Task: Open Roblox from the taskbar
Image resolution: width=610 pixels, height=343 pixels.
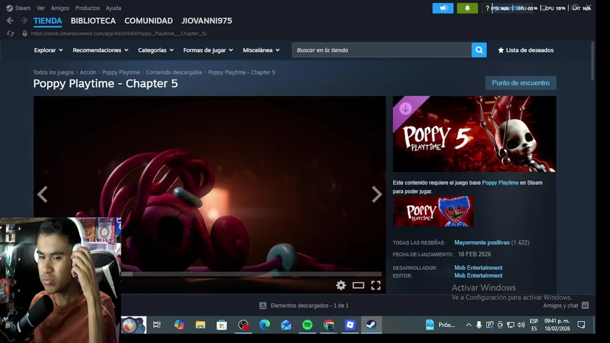Action: [350, 325]
